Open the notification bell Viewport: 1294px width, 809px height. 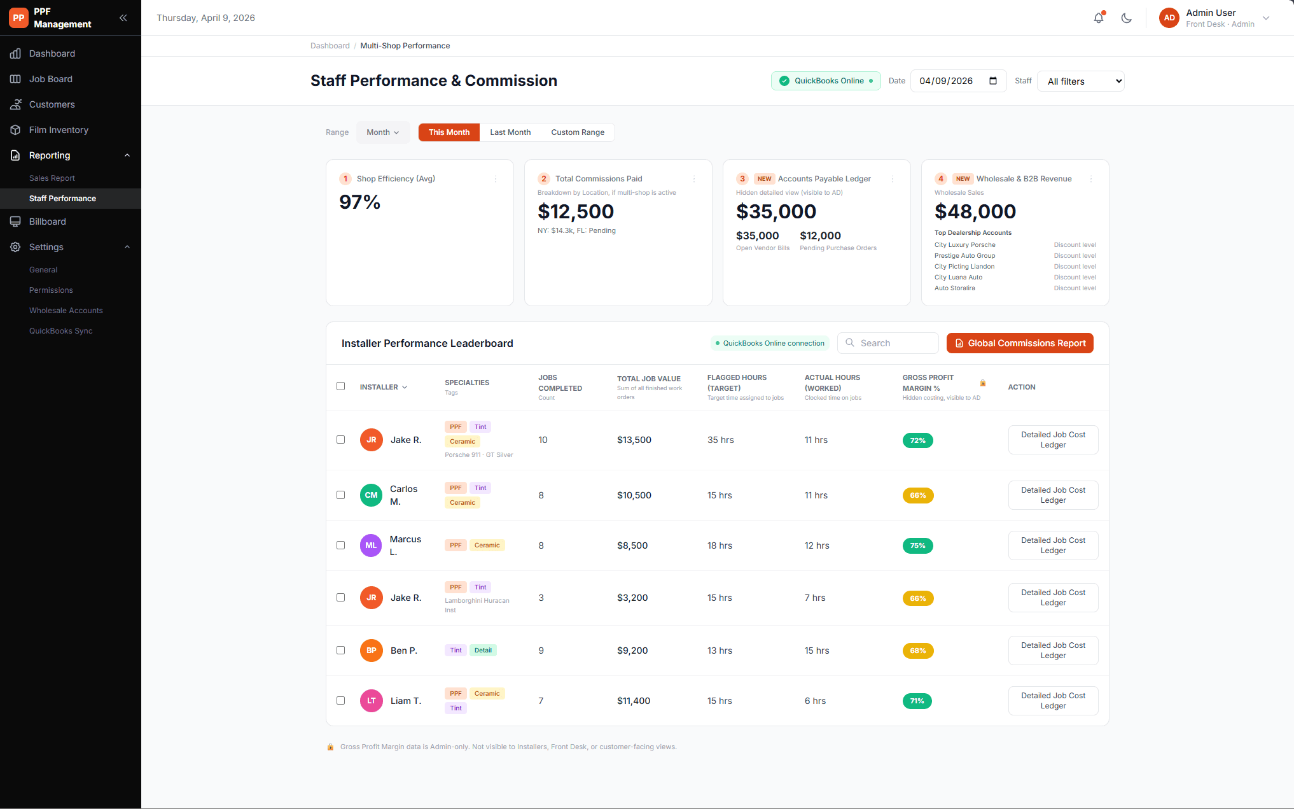click(1099, 18)
